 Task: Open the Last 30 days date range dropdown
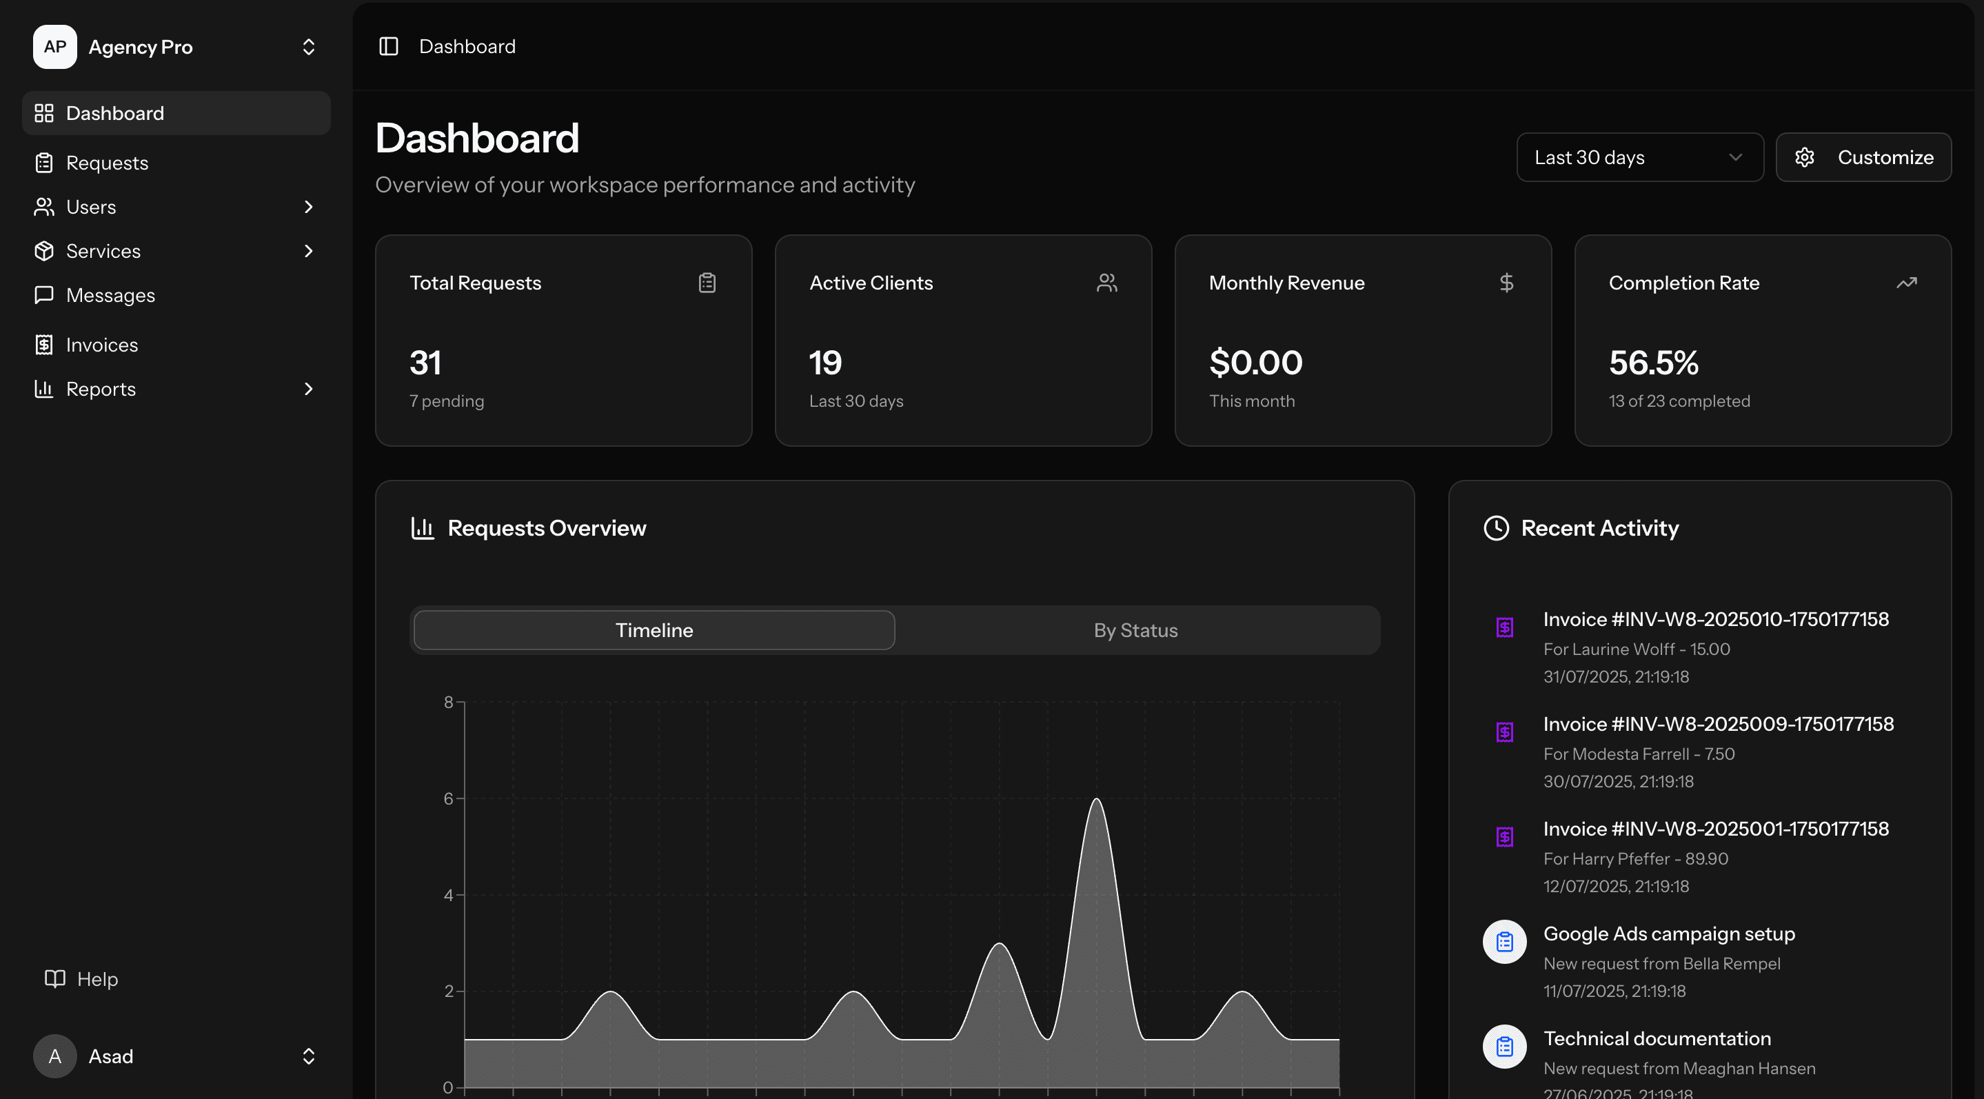1639,157
